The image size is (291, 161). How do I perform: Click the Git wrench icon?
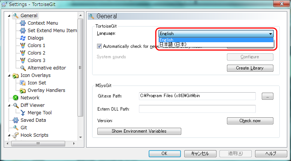click(16, 128)
